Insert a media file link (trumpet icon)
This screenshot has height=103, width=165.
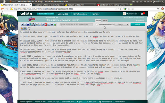pos(40,25)
